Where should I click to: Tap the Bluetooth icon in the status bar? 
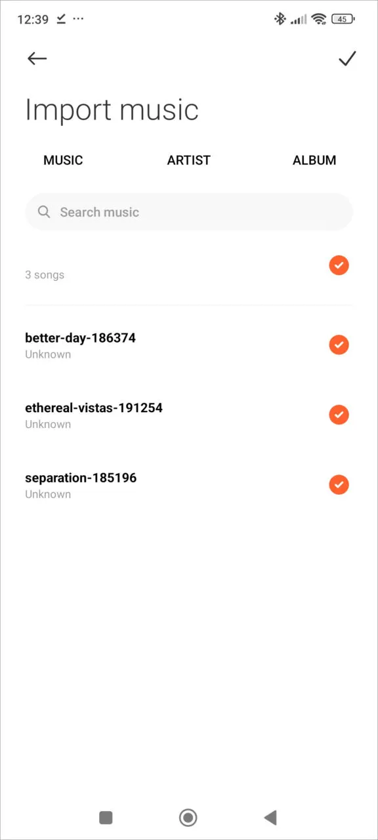coord(280,19)
